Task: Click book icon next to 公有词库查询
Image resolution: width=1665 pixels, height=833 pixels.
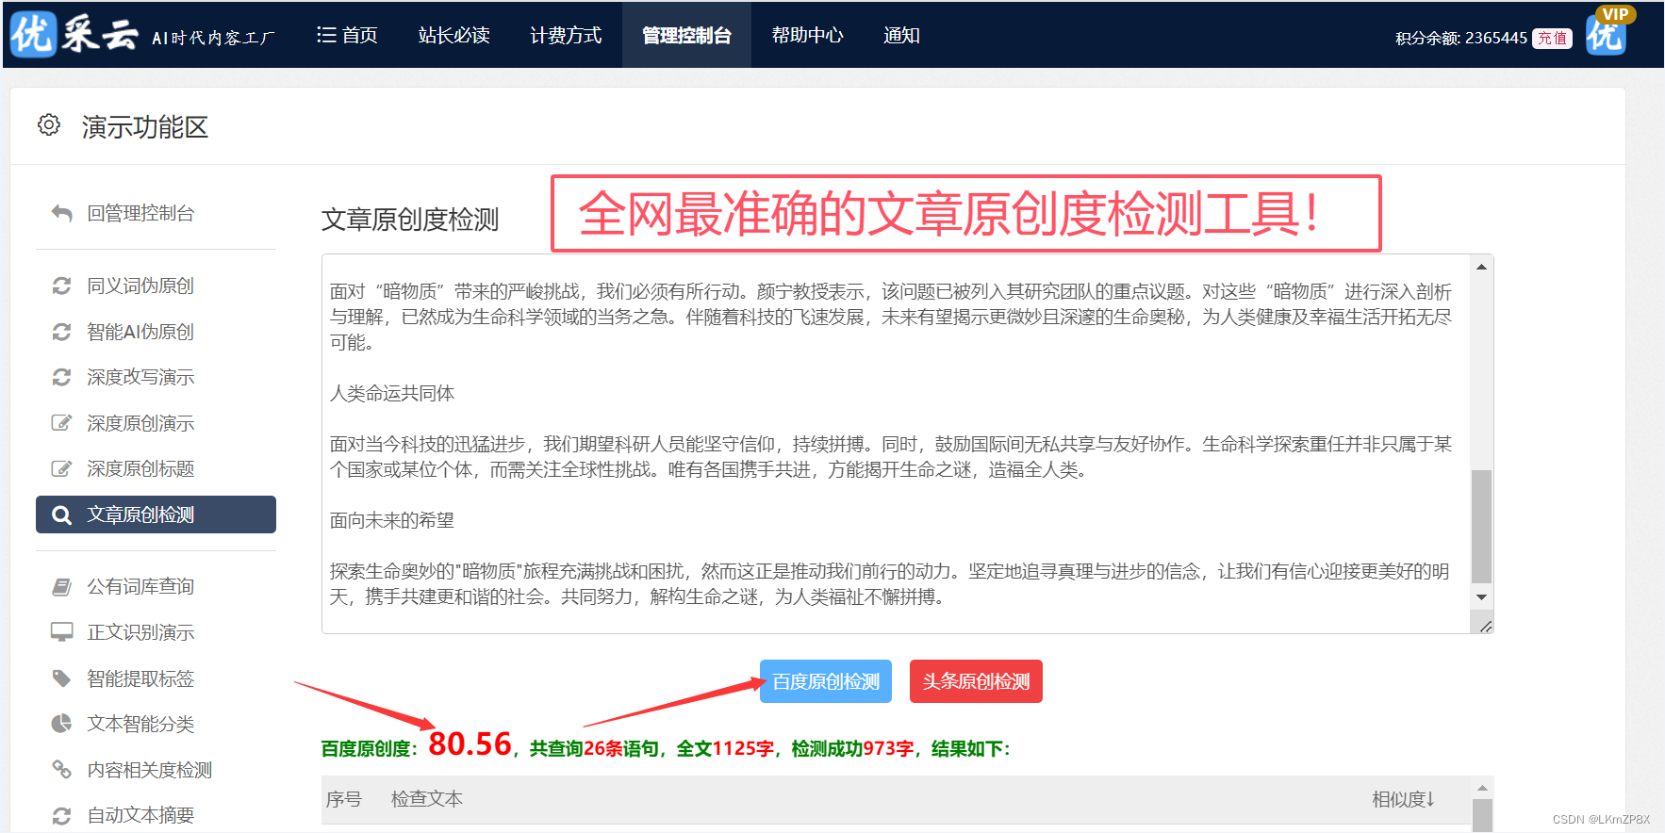Action: (x=61, y=587)
